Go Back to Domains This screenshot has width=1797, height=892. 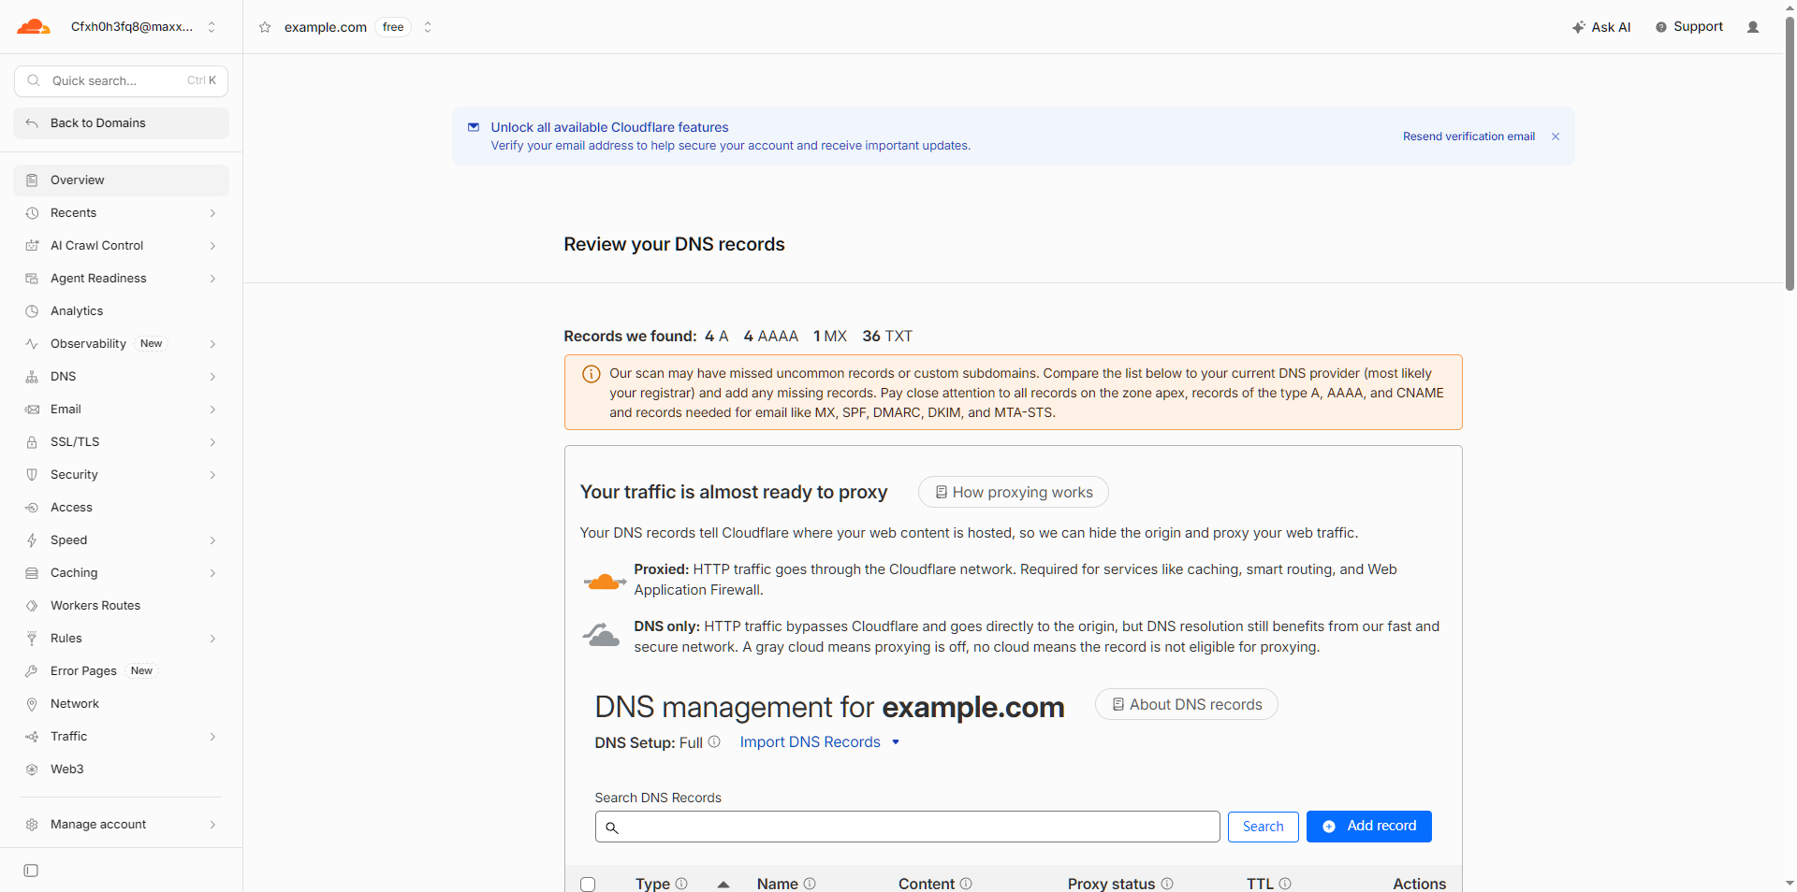pyautogui.click(x=121, y=123)
